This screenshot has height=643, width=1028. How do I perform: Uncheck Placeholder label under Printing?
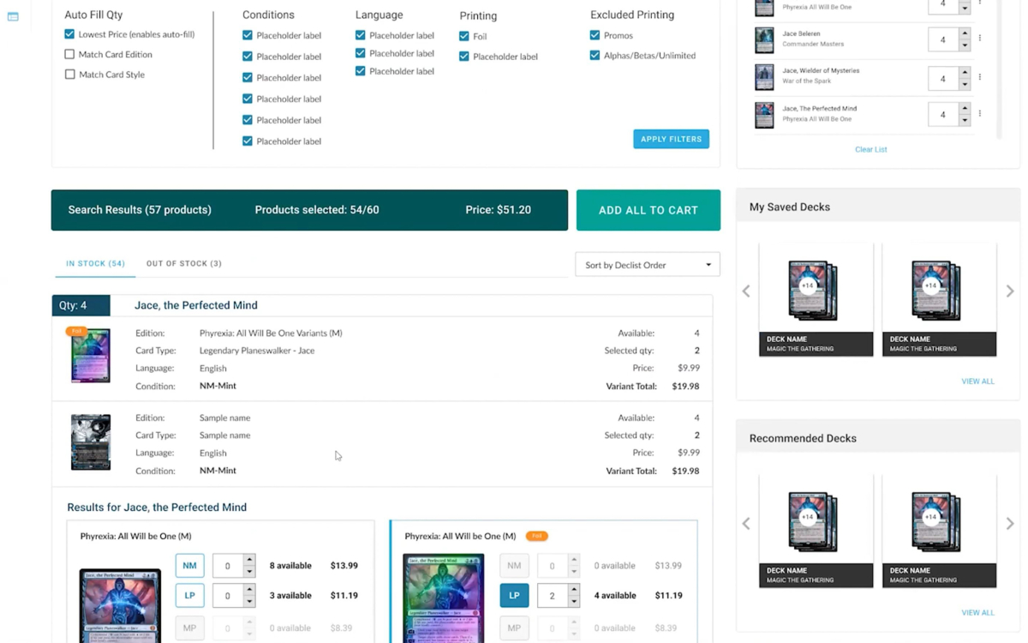(463, 57)
